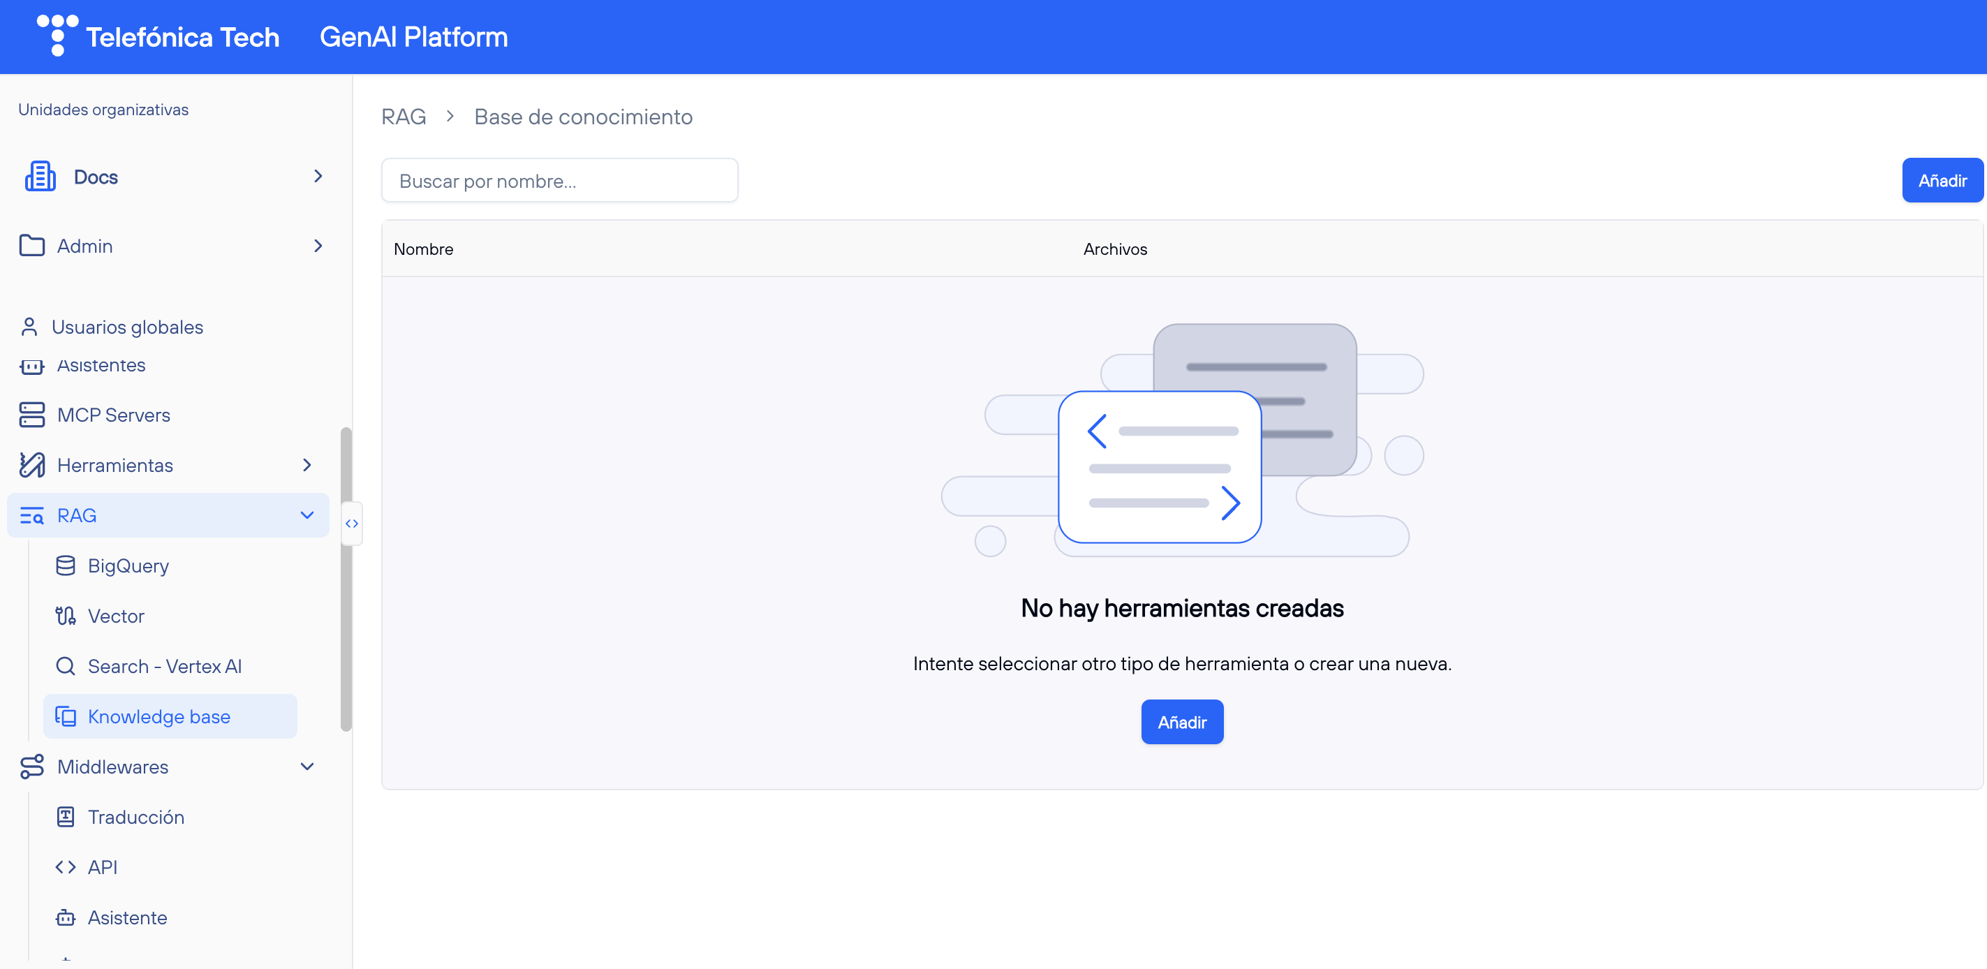Click the Search - Vertex AI magnifier icon
1987x969 pixels.
coord(66,666)
